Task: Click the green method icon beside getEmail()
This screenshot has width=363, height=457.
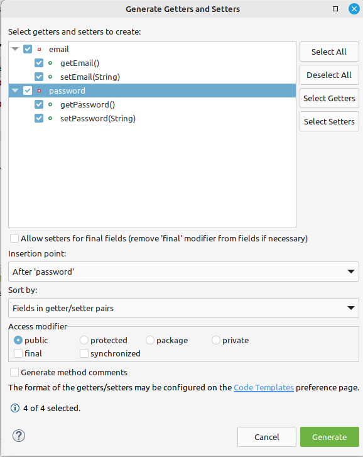Action: 50,63
